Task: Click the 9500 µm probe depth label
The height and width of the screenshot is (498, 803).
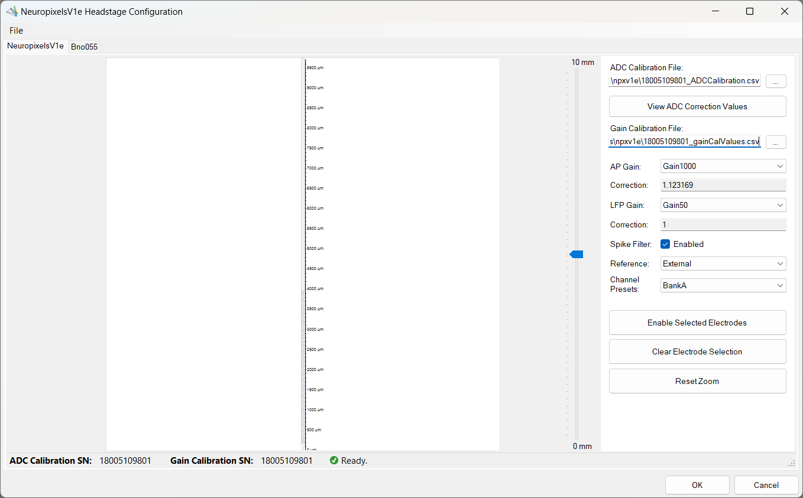Action: pos(315,67)
